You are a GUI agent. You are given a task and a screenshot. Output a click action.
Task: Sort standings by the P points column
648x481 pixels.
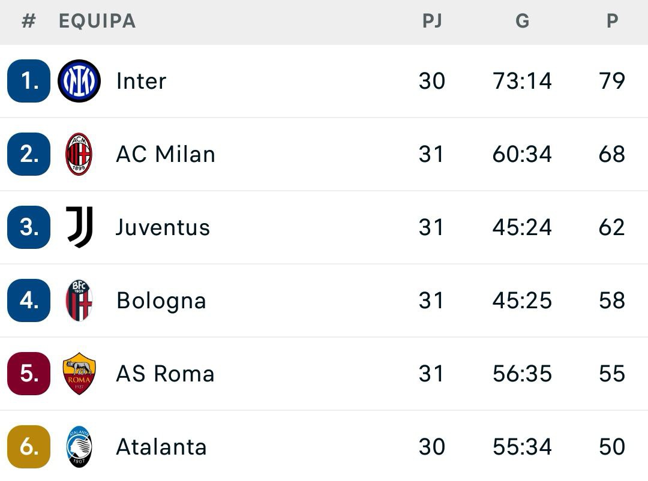point(613,22)
